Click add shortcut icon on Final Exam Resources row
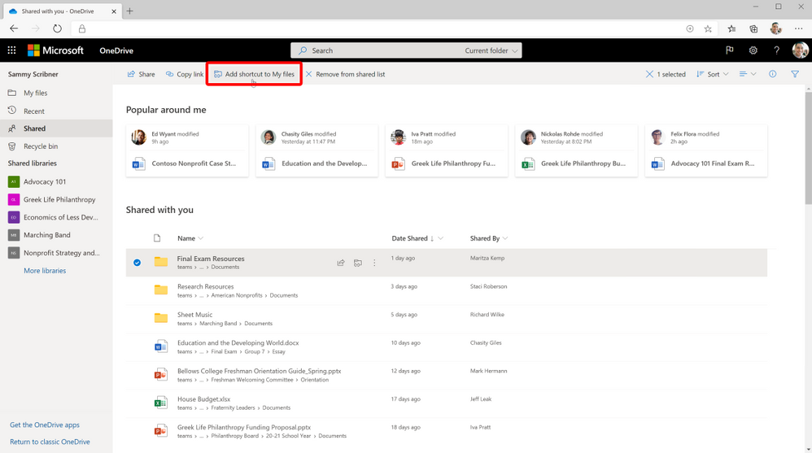812x453 pixels. [357, 263]
